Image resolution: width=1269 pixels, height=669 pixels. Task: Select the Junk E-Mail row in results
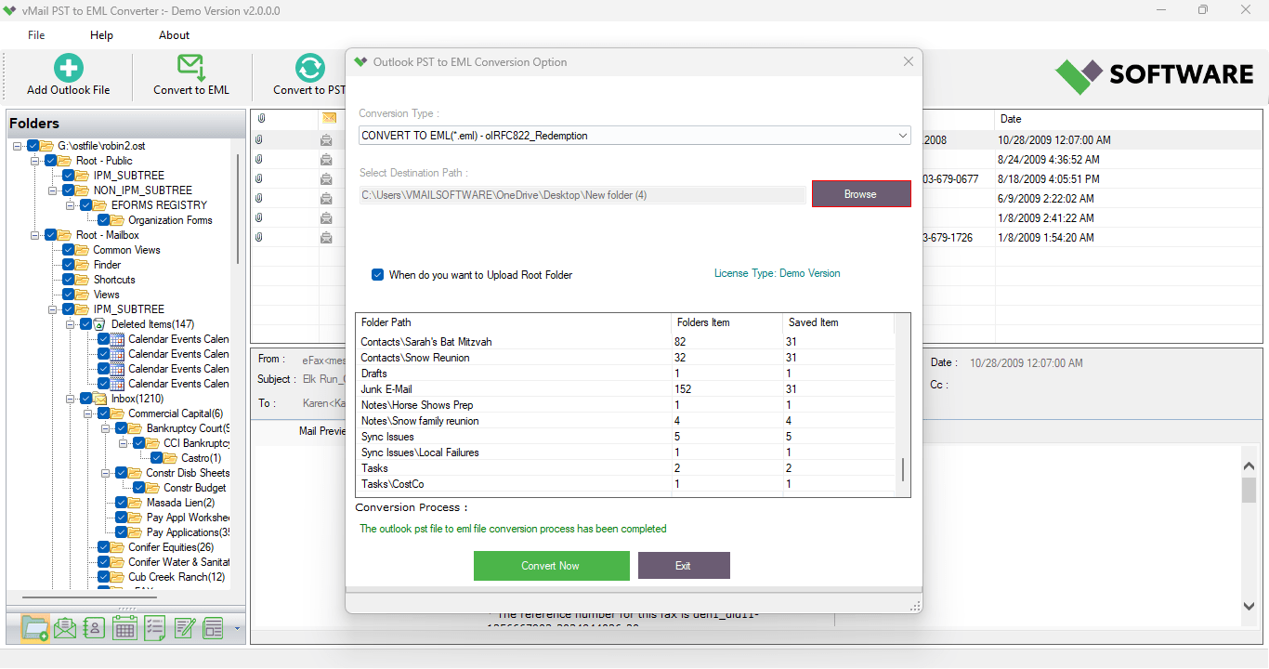tap(625, 389)
